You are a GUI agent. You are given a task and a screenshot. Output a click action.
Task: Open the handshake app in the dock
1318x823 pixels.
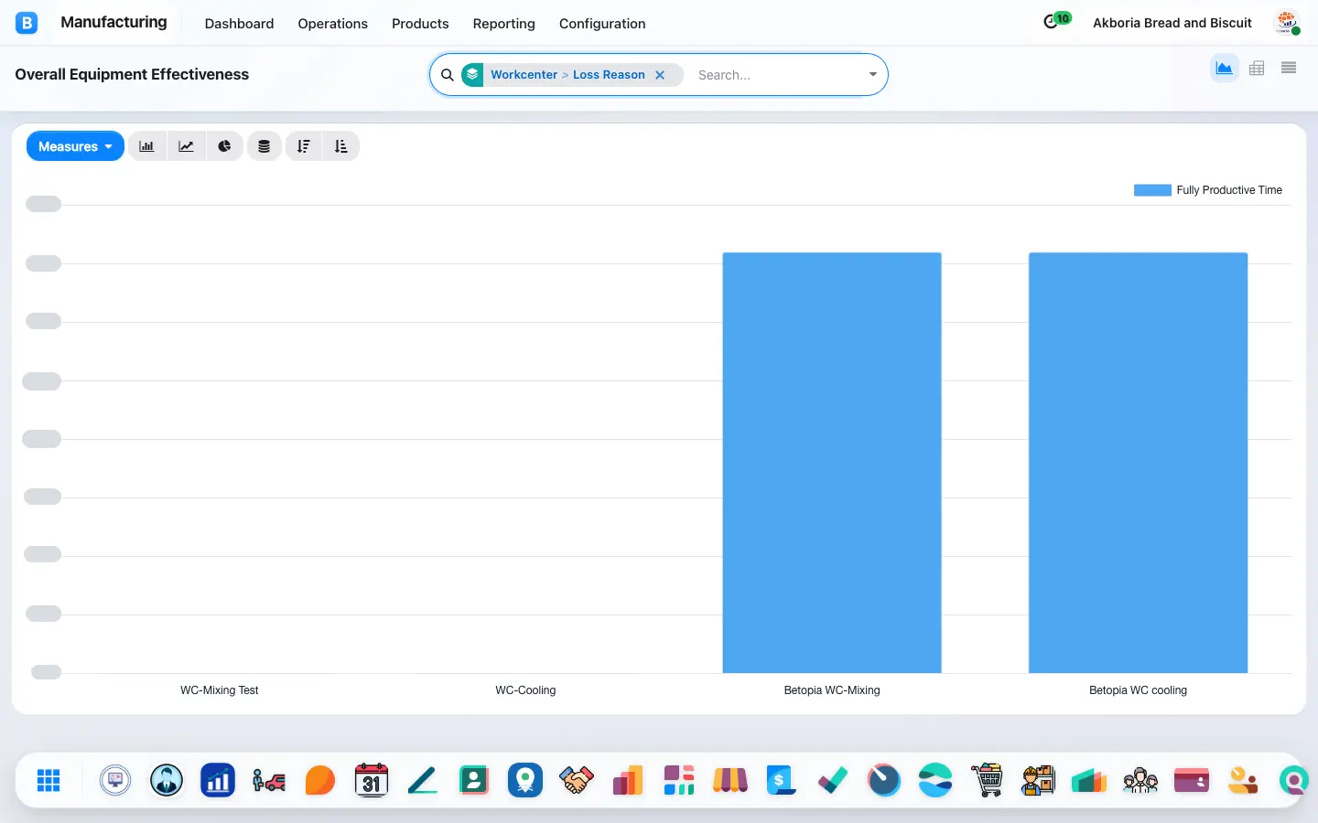click(577, 780)
